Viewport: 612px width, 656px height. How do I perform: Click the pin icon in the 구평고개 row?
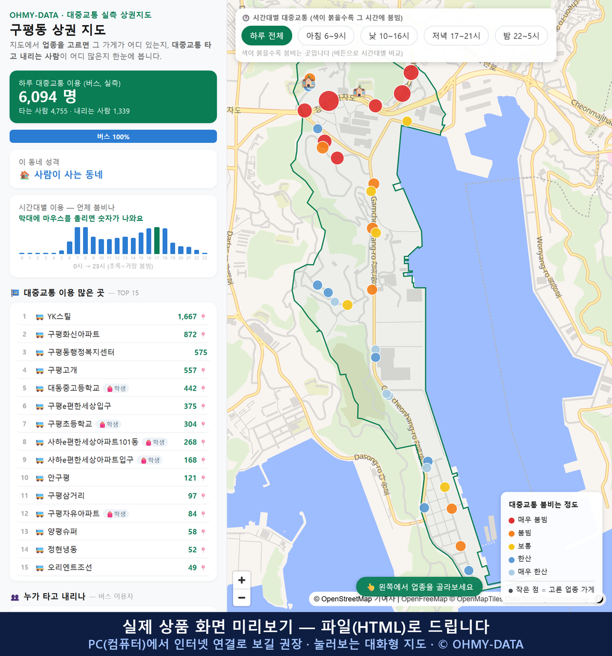[203, 370]
